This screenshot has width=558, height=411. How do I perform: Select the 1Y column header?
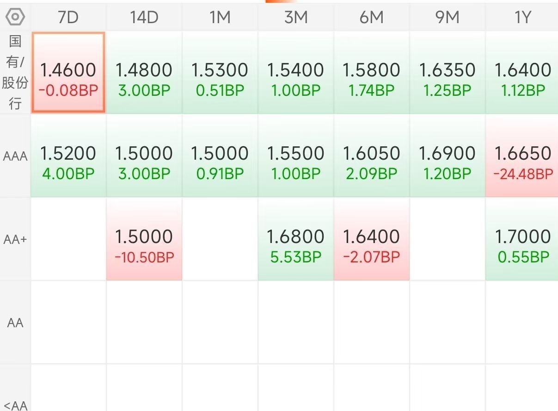(522, 18)
